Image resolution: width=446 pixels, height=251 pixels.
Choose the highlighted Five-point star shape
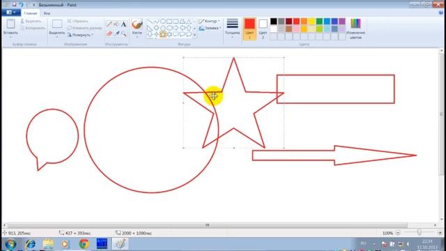point(163,34)
